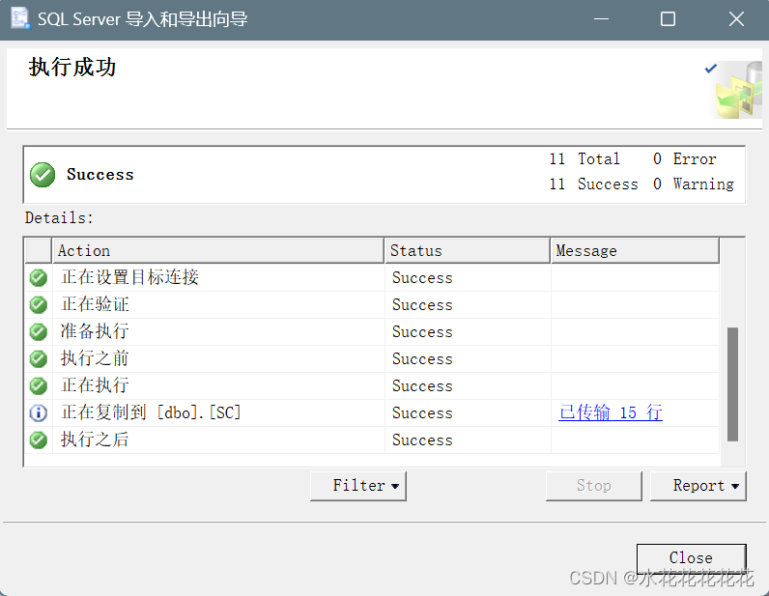Click the success icon beside 正在执行

(x=39, y=385)
